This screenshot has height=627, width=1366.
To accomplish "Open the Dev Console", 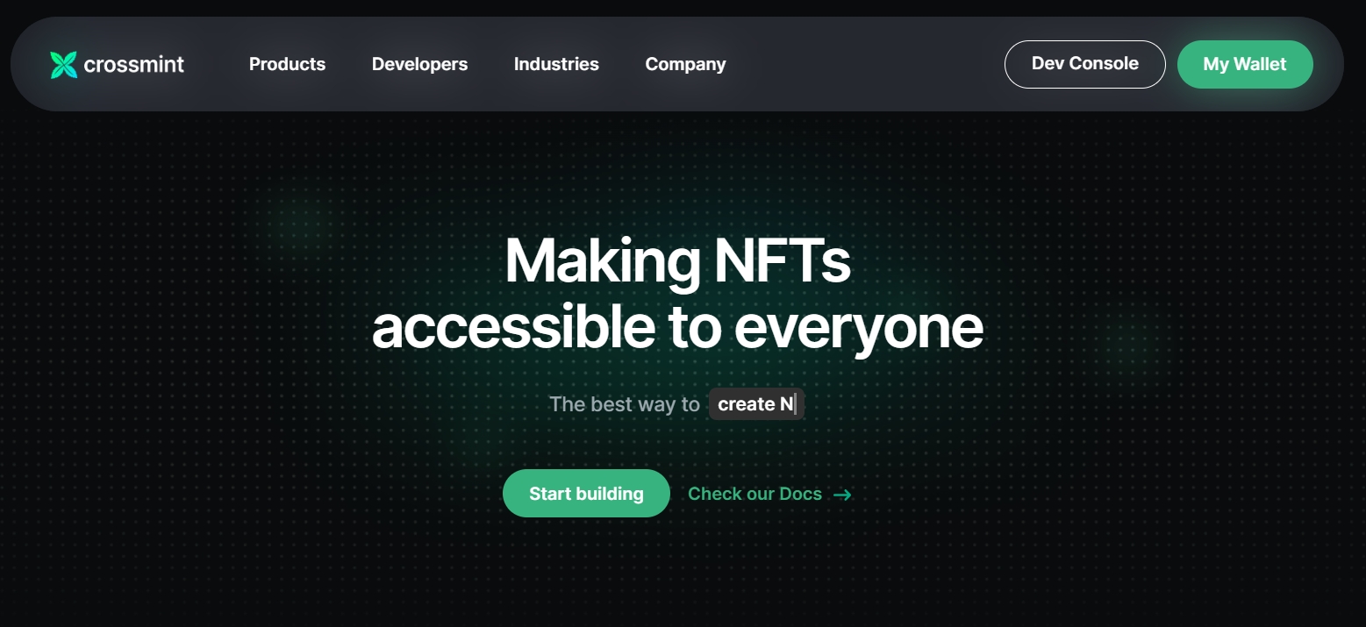I will 1084,64.
